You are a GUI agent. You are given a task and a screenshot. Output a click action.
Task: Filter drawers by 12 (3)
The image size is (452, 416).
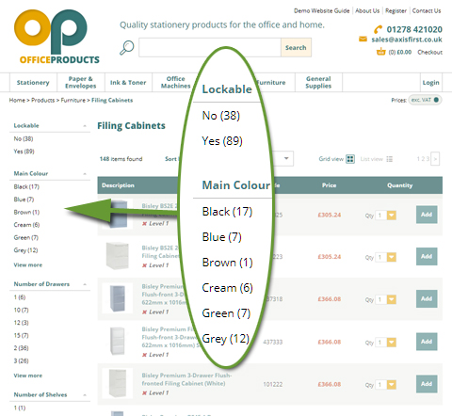coord(21,323)
